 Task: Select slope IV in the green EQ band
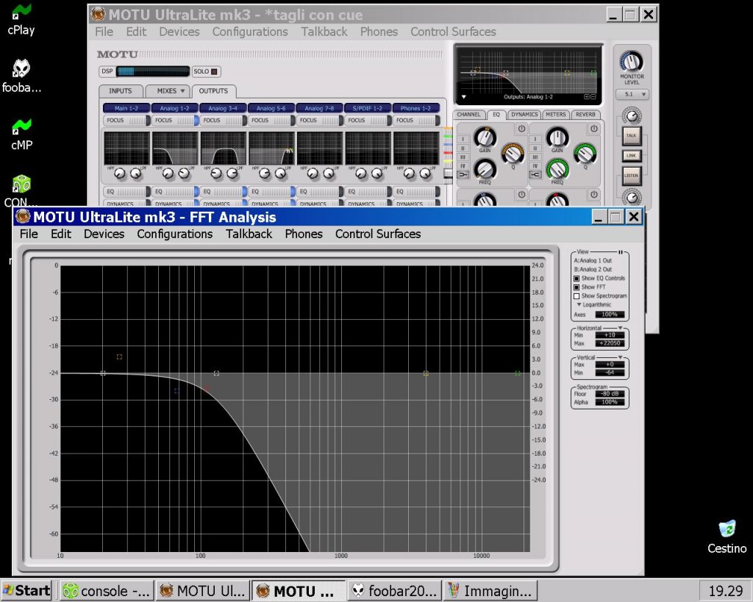tap(535, 165)
